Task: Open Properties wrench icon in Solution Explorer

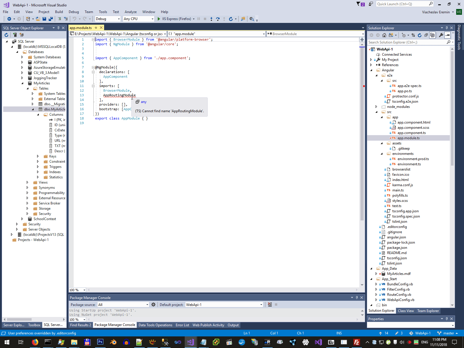Action: click(441, 35)
